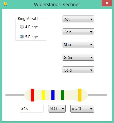Click the blue band on the resistor
Screen dimensions: 114x123
(x=53, y=95)
